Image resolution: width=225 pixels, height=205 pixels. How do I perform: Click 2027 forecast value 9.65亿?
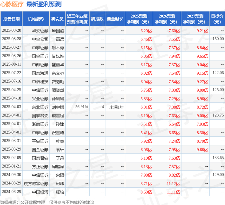[x=202, y=56]
